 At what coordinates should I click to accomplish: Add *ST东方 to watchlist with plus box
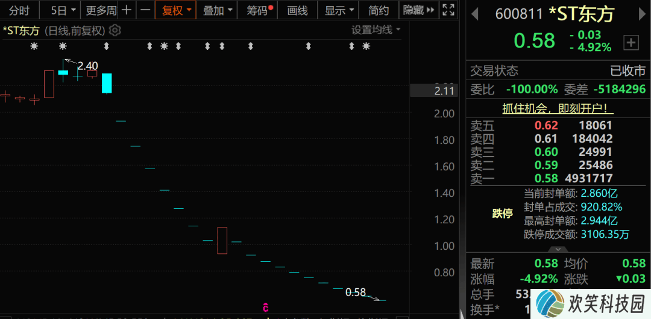point(631,42)
